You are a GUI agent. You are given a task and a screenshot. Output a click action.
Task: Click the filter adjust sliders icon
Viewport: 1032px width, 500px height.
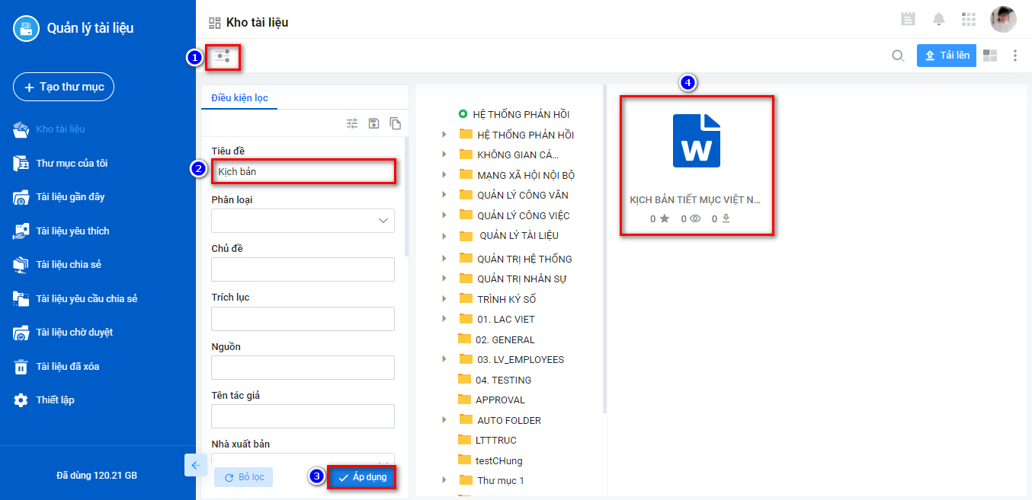352,123
